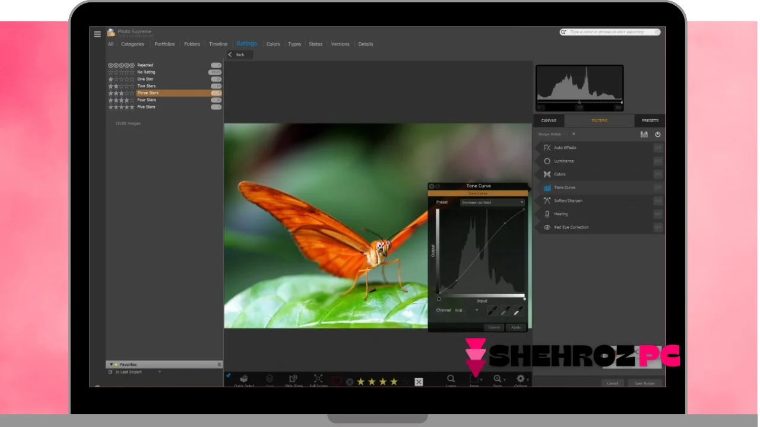Open the Details tab
The width and height of the screenshot is (760, 427).
(x=365, y=44)
